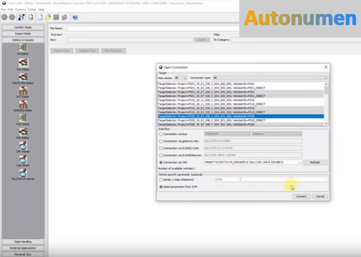Click the gateway URL text field
This screenshot has height=257, width=361.
[x=253, y=141]
